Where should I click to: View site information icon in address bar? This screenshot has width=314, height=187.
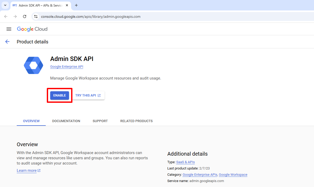[x=36, y=16]
